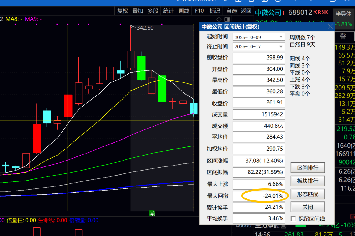Click the 形态匹配 button
355x236 pixels.
tap(308, 194)
